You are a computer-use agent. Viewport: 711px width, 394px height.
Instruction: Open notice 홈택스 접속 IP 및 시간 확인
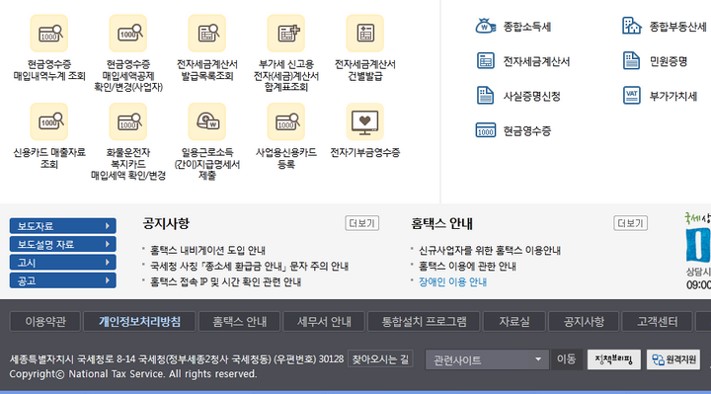pyautogui.click(x=226, y=282)
